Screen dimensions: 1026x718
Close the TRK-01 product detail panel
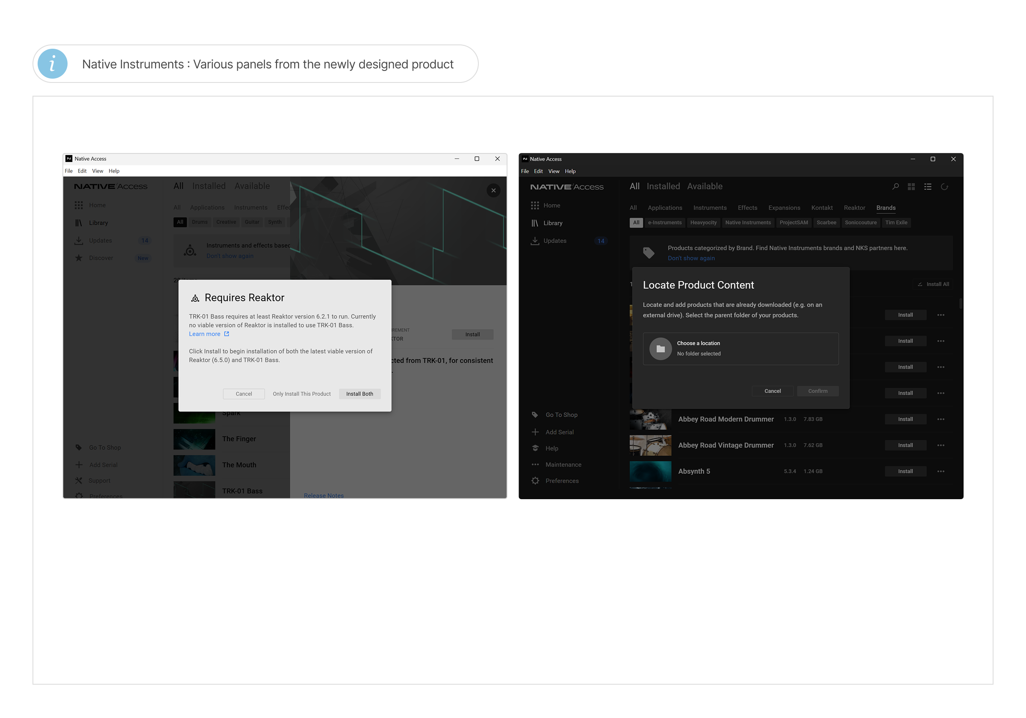click(x=493, y=190)
